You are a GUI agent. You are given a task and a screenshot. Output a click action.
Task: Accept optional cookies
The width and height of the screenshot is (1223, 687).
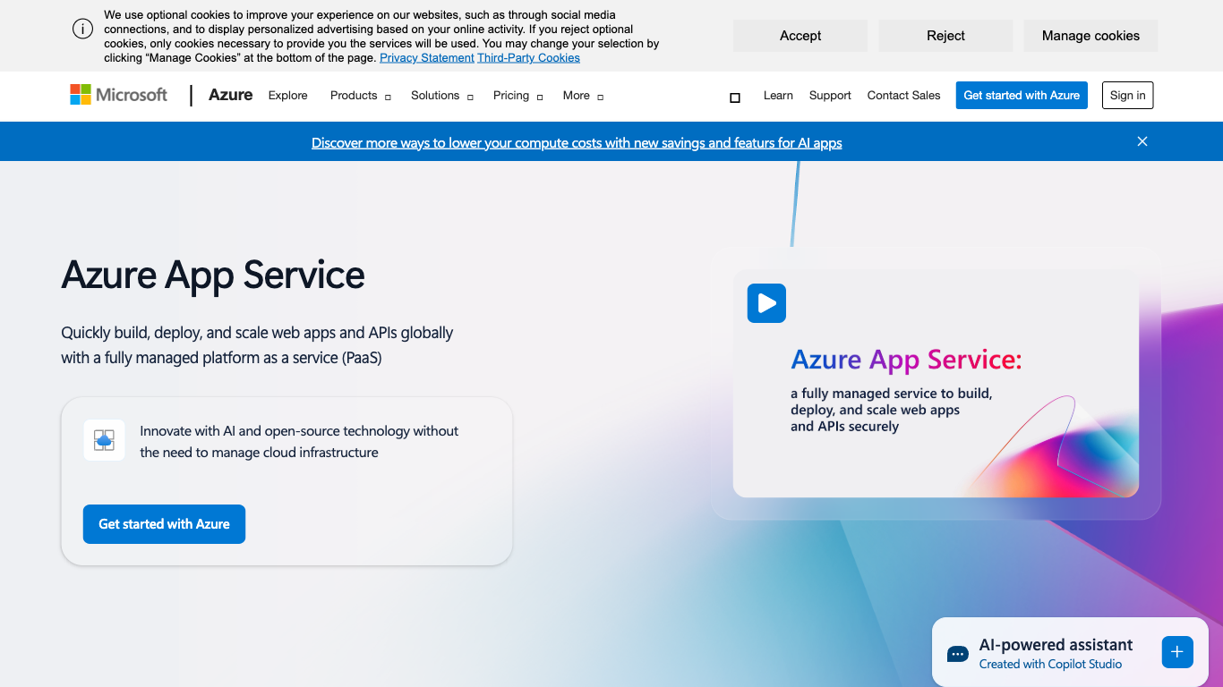pyautogui.click(x=800, y=36)
